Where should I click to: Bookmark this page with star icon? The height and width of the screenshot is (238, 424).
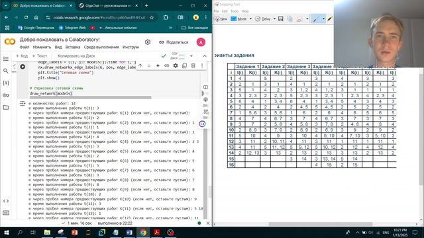pyautogui.click(x=152, y=18)
